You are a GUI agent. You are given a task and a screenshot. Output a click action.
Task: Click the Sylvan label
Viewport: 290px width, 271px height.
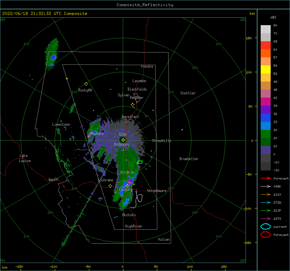click(123, 95)
